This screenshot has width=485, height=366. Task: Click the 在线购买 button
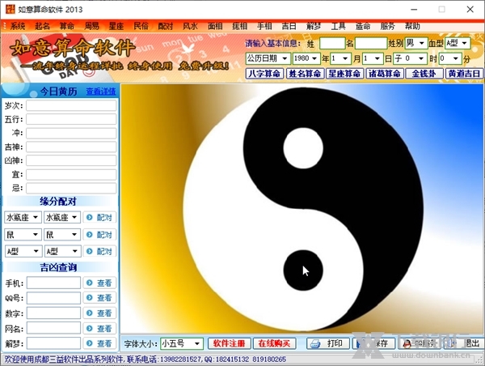pyautogui.click(x=274, y=343)
